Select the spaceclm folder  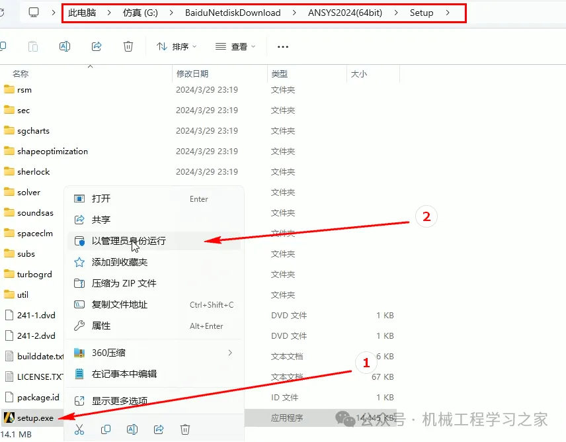pos(34,234)
